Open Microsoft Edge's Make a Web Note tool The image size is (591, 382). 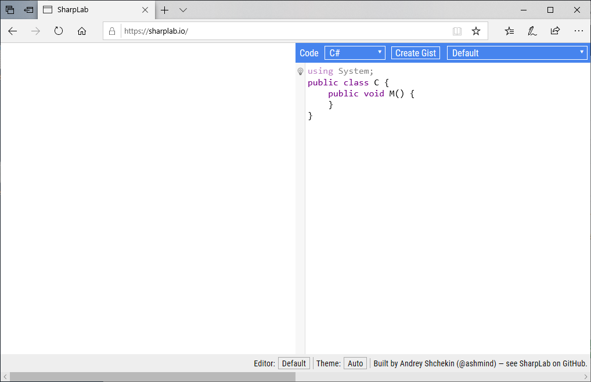click(x=532, y=31)
